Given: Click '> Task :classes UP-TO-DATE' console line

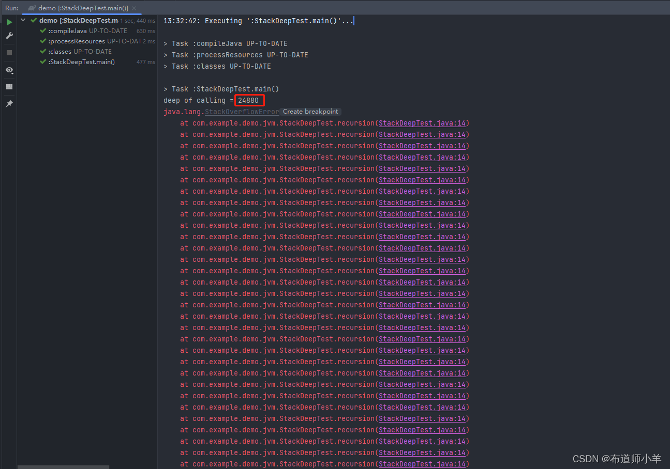Looking at the screenshot, I should pos(217,66).
